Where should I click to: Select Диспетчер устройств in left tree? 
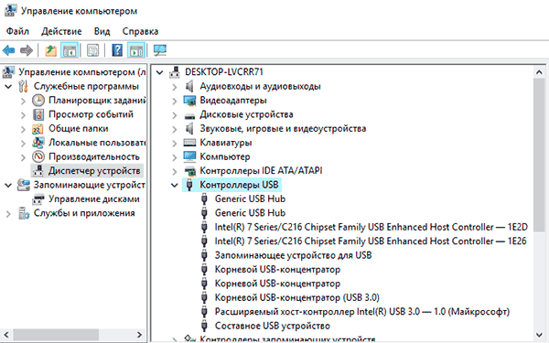coord(94,171)
